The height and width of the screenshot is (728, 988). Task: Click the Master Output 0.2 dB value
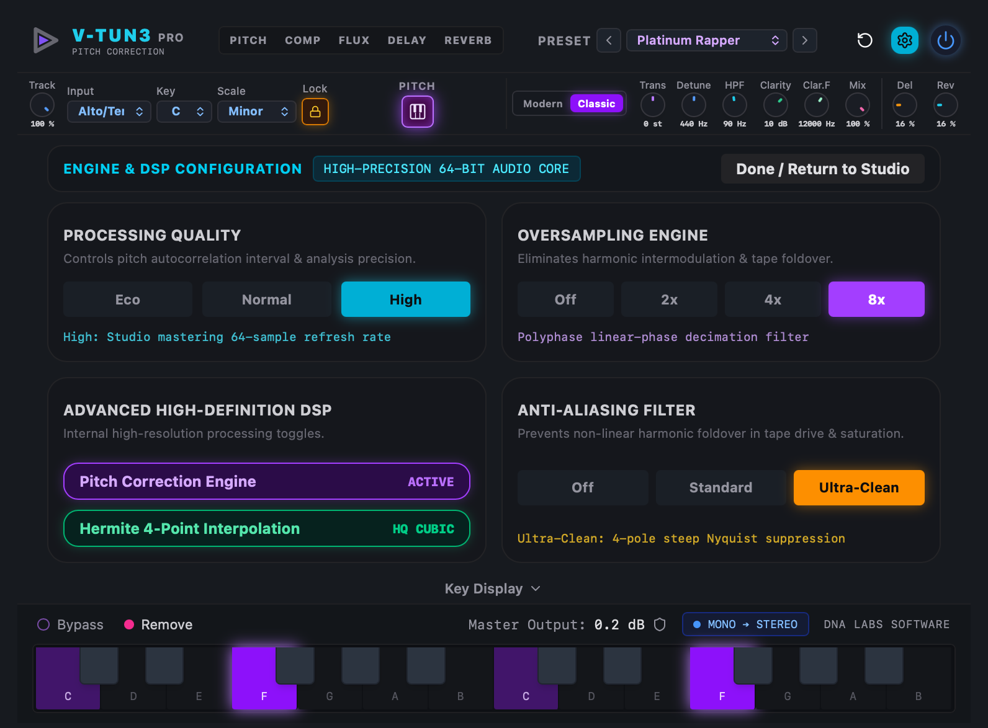(x=619, y=624)
